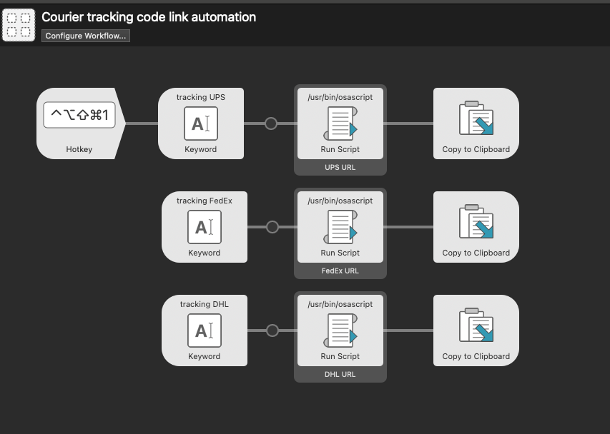
Task: Click /usr/bin/osascript text above UPS URL
Action: [x=340, y=97]
